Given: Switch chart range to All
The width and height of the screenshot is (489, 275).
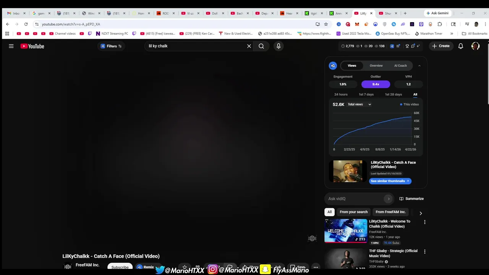Looking at the screenshot, I should pyautogui.click(x=415, y=94).
